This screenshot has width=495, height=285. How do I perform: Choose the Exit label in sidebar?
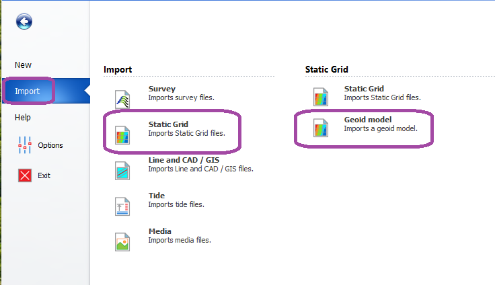click(x=44, y=175)
